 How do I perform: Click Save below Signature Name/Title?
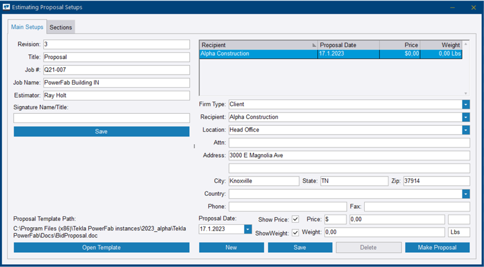[x=101, y=132]
